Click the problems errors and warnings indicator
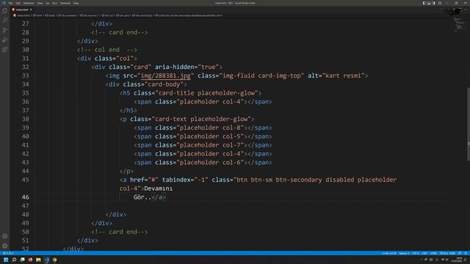 click(8, 253)
